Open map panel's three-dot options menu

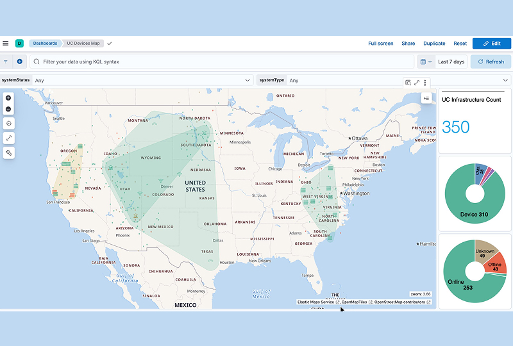(x=425, y=83)
